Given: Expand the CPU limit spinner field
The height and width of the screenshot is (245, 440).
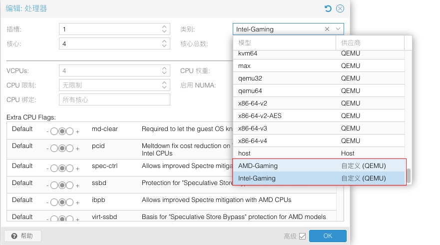Looking at the screenshot, I should 165,85.
